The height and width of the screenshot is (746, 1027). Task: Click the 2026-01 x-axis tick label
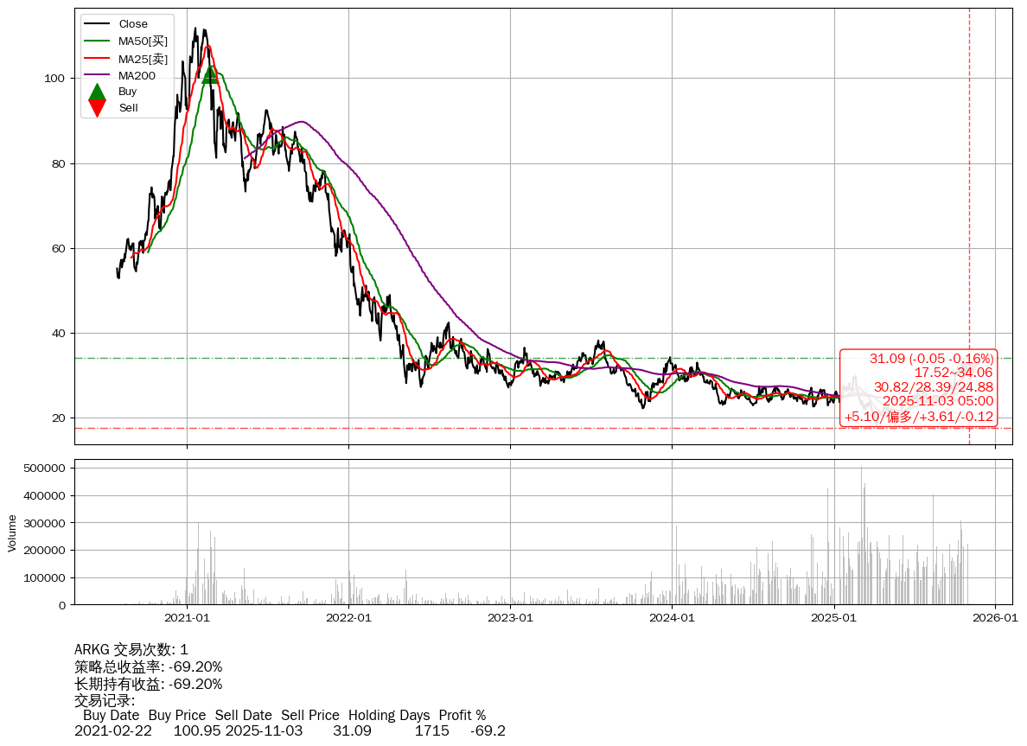995,618
